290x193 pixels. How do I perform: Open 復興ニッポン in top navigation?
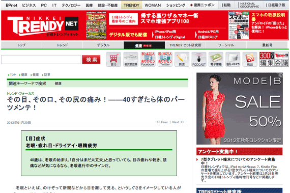[x=202, y=5]
